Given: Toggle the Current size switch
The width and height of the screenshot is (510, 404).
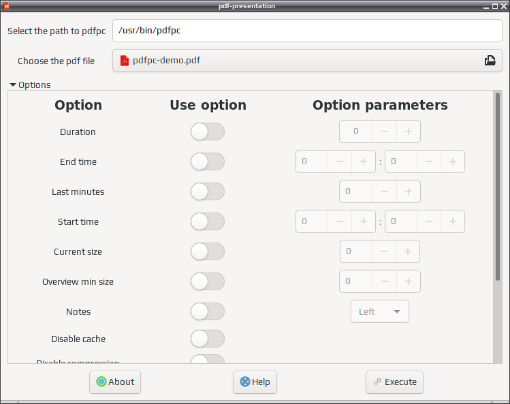Looking at the screenshot, I should click(x=208, y=251).
